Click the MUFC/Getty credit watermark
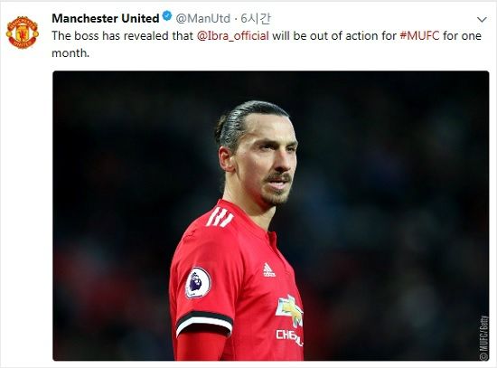Screen dimensions: 497x368 tap(483, 337)
